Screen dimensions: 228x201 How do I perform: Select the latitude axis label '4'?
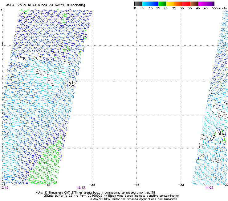tap(2, 113)
